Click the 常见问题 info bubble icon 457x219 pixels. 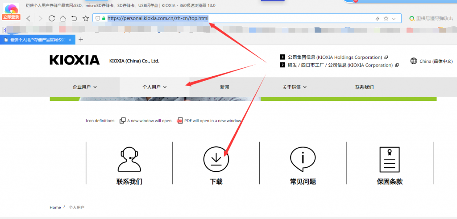pos(303,159)
